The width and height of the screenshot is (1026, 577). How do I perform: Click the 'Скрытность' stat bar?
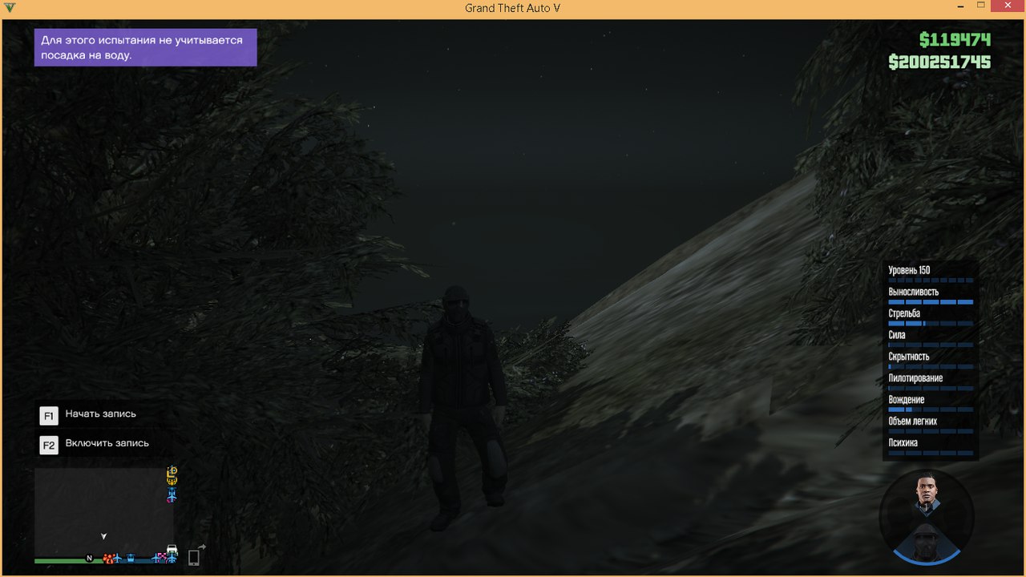click(931, 366)
